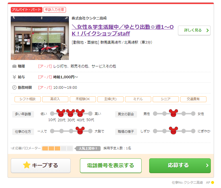This screenshot has width=221, height=188.
Task: Click the 多い年齢層 age scale at 20代
Action: (x=61, y=113)
